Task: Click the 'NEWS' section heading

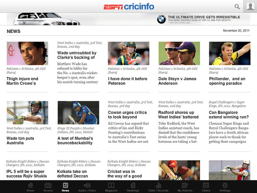Action: pos(13,31)
